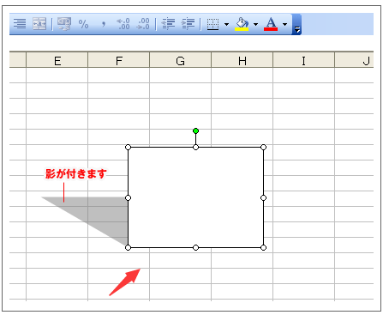
Task: Click the rectangle's middle-left sizing handle
Action: 128,197
